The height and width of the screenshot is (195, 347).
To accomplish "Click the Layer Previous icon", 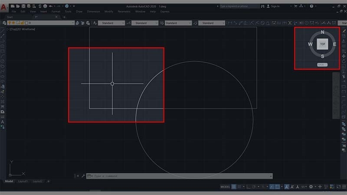I will (x=82, y=23).
